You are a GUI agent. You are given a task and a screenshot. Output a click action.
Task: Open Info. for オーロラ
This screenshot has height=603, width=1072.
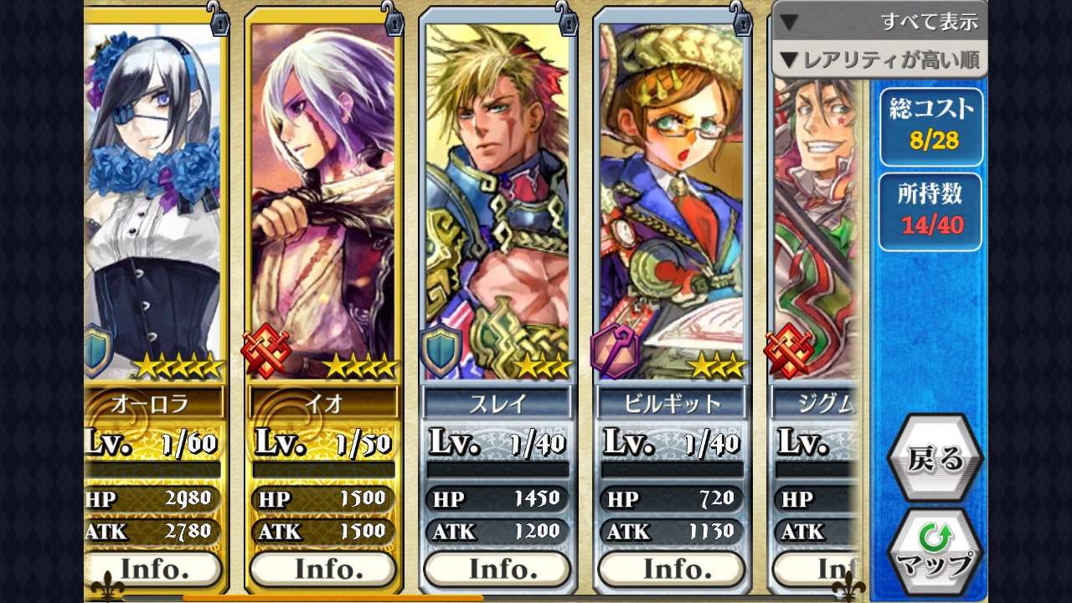pos(153,569)
